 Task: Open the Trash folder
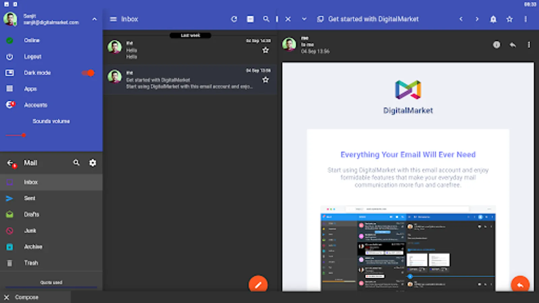click(x=51, y=263)
